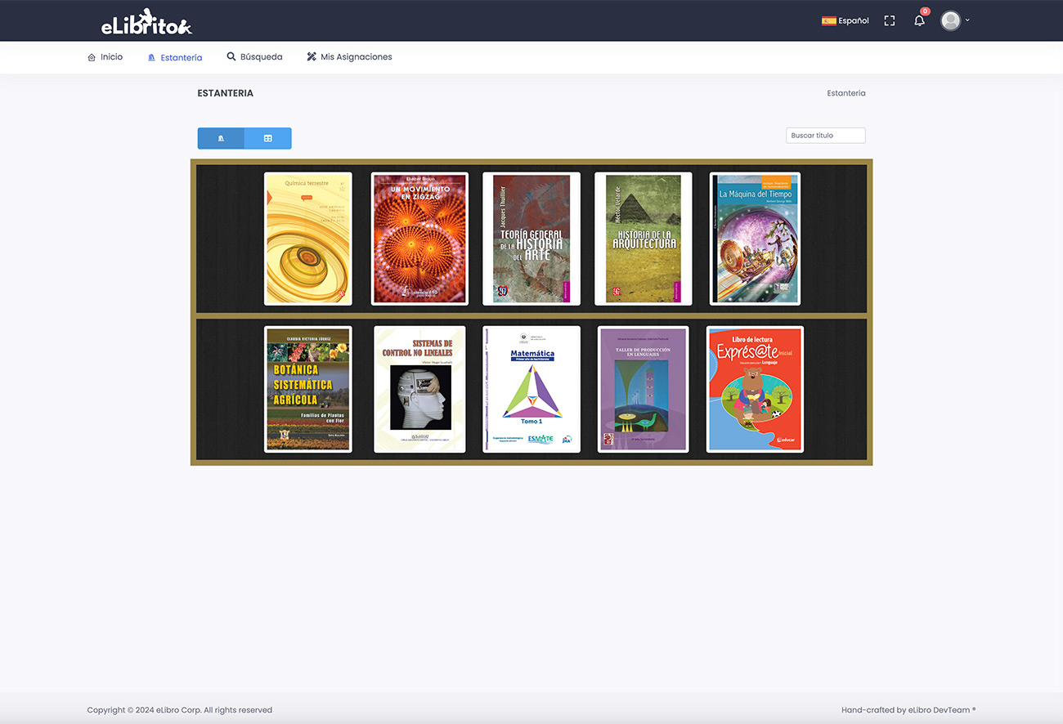Image resolution: width=1063 pixels, height=724 pixels.
Task: Click the Spanish flag icon
Action: (x=828, y=20)
